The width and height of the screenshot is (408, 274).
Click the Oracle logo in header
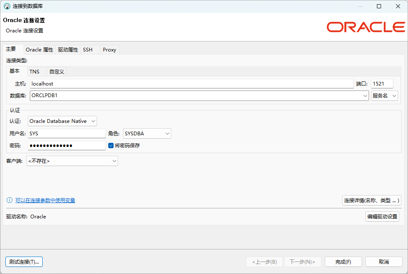366,27
